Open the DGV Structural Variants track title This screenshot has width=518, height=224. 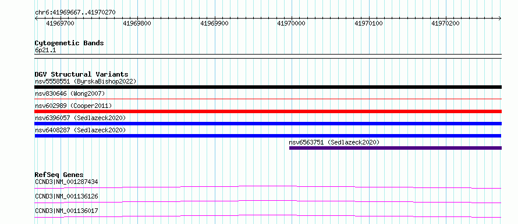[81, 74]
